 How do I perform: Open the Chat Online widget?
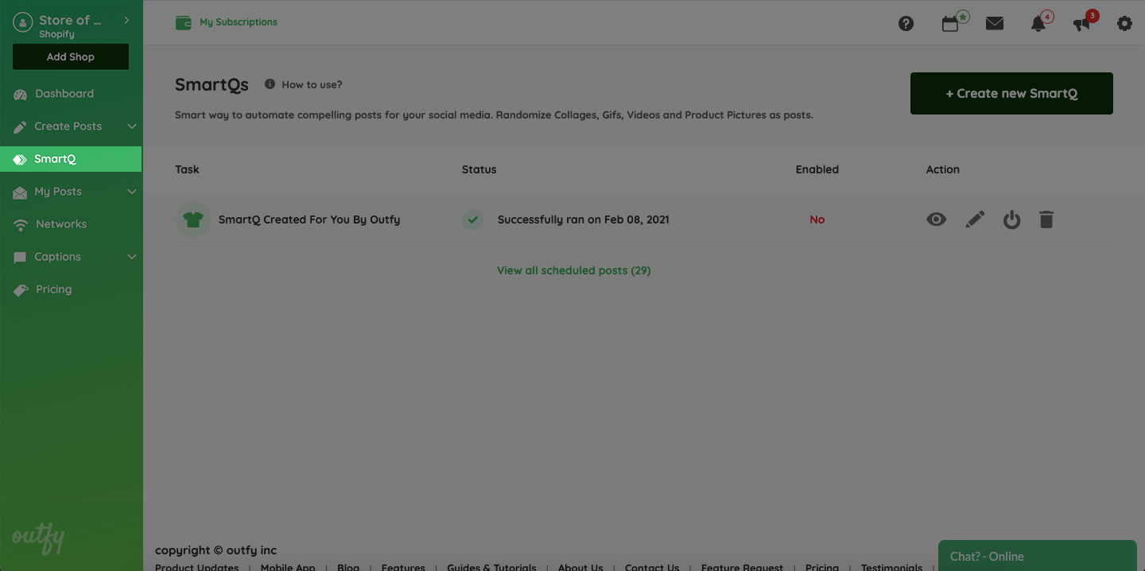(x=1038, y=556)
